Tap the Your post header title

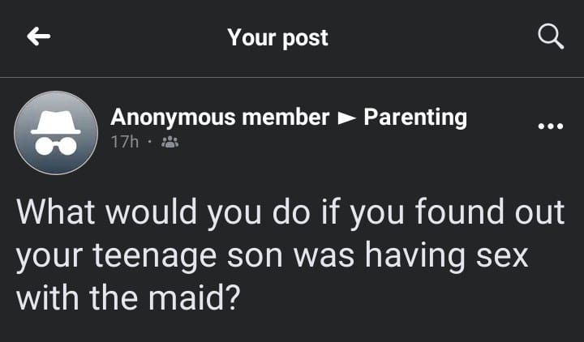277,37
